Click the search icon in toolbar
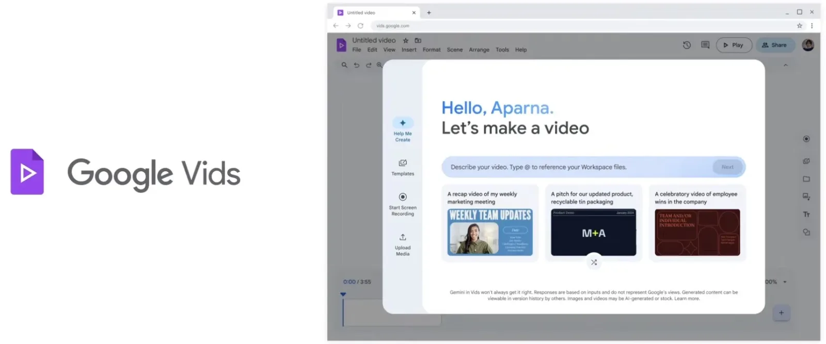Screen dimensions: 826x344 tap(344, 65)
